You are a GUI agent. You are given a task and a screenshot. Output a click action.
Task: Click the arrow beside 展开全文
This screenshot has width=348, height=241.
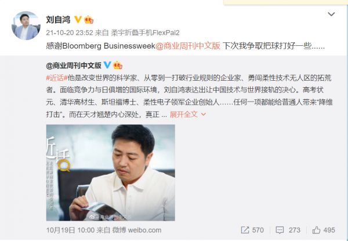coord(204,114)
